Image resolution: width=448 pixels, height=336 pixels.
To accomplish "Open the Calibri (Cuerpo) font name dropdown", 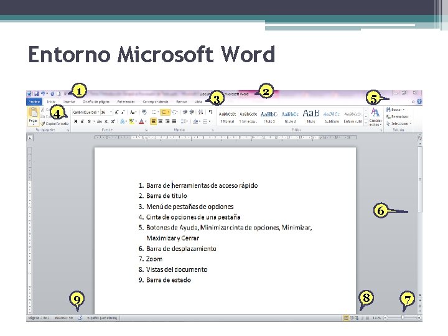I will click(85, 112).
